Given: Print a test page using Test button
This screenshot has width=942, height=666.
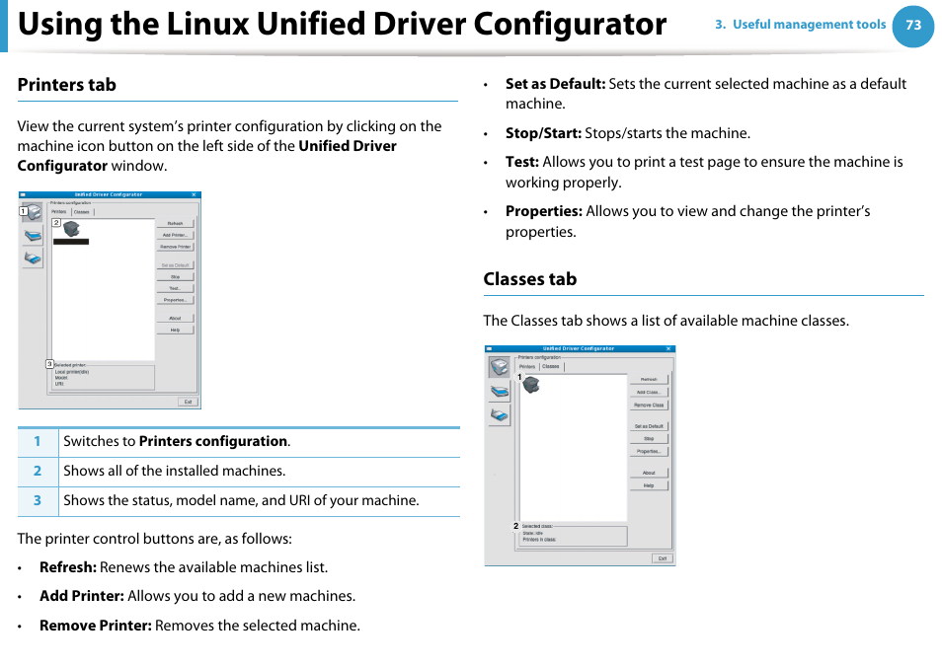Looking at the screenshot, I should 175,287.
